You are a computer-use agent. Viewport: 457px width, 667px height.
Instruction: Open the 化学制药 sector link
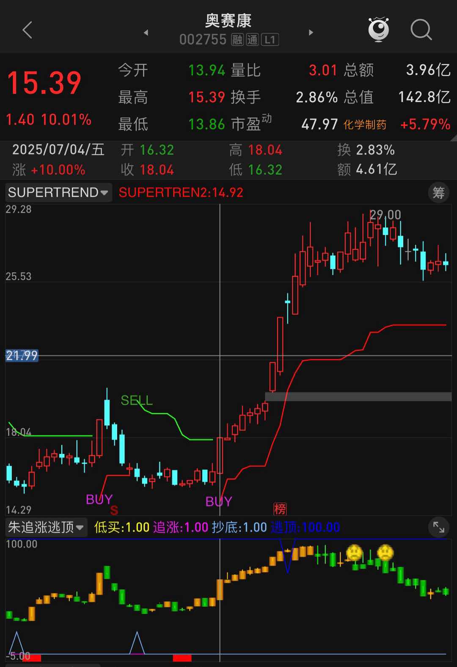point(365,125)
